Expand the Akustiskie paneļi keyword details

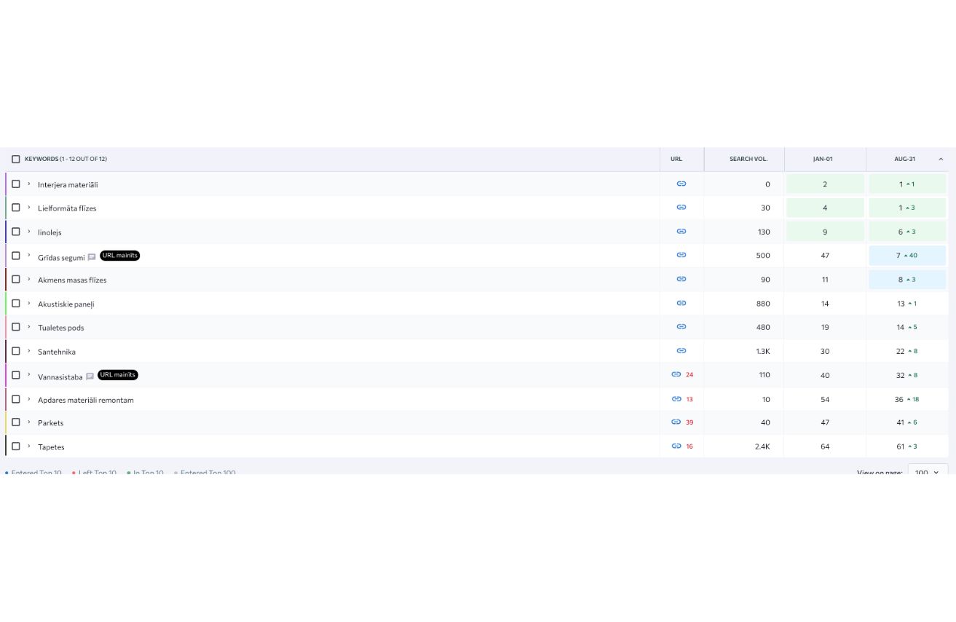tap(29, 303)
